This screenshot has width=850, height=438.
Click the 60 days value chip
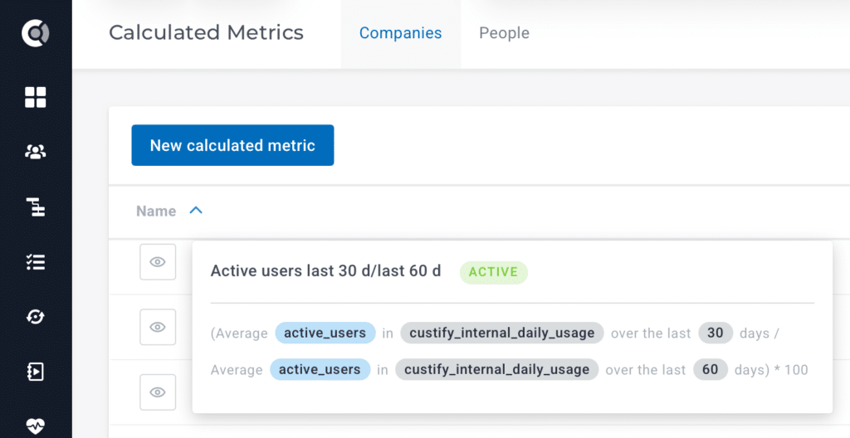click(x=711, y=370)
